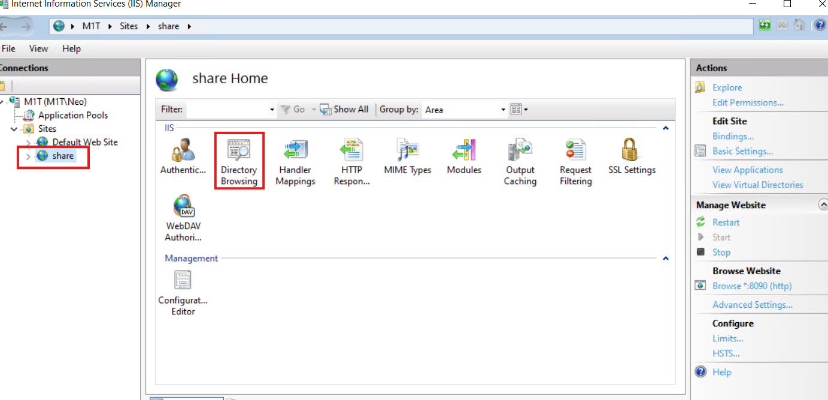Collapse the IIS section group

tap(665, 128)
